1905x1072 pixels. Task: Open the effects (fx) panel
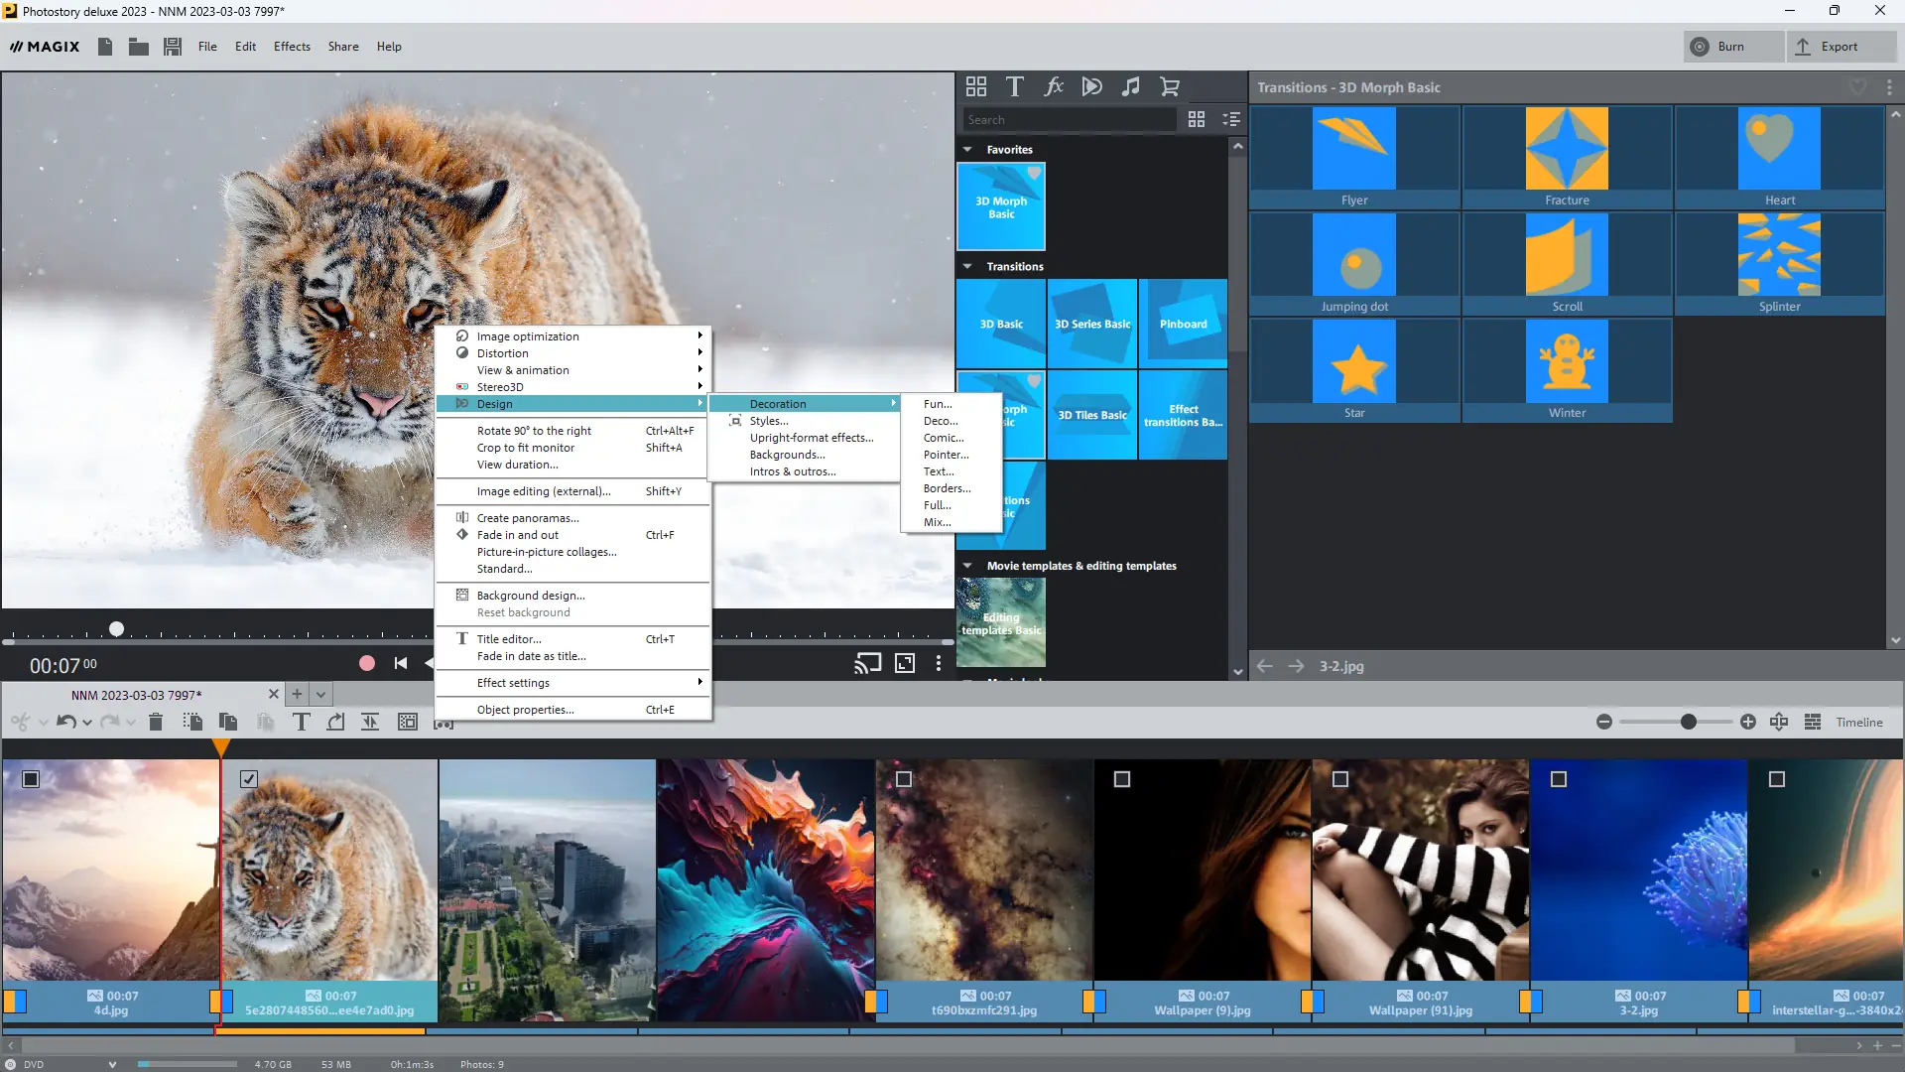[x=1054, y=86]
